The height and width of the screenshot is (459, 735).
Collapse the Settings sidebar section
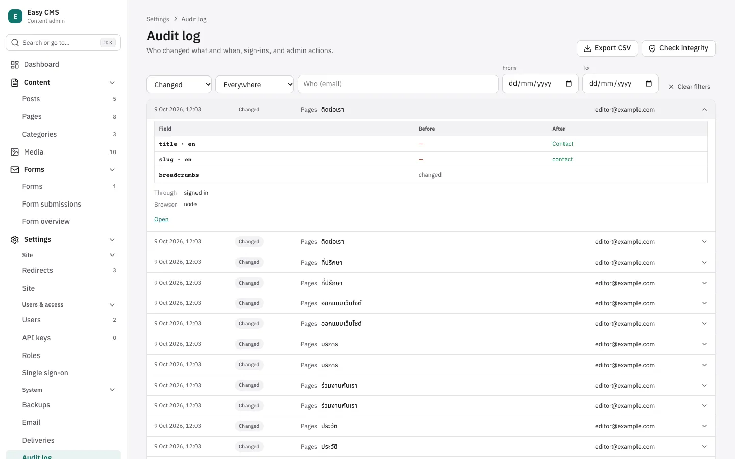(112, 239)
